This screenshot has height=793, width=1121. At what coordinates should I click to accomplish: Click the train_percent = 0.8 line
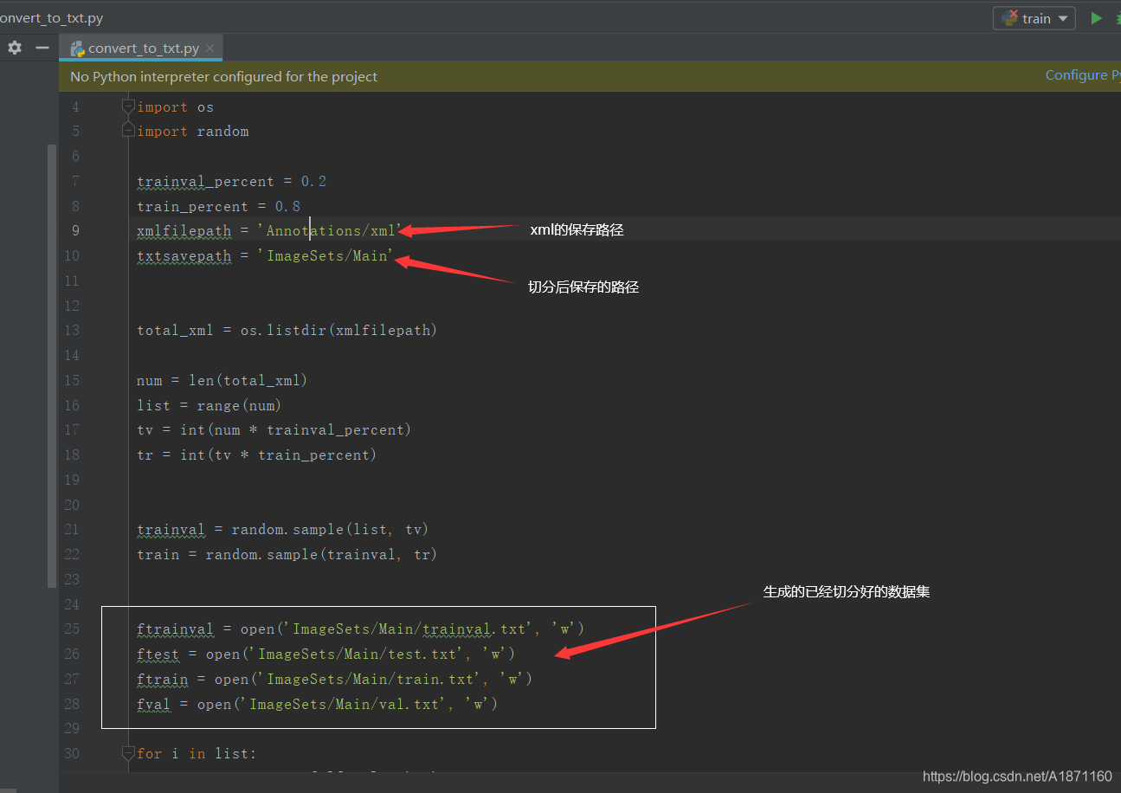click(x=219, y=206)
